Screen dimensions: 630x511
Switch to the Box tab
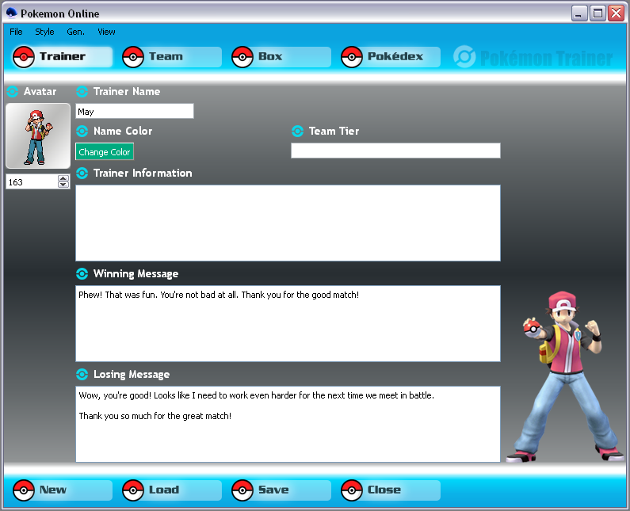[281, 56]
